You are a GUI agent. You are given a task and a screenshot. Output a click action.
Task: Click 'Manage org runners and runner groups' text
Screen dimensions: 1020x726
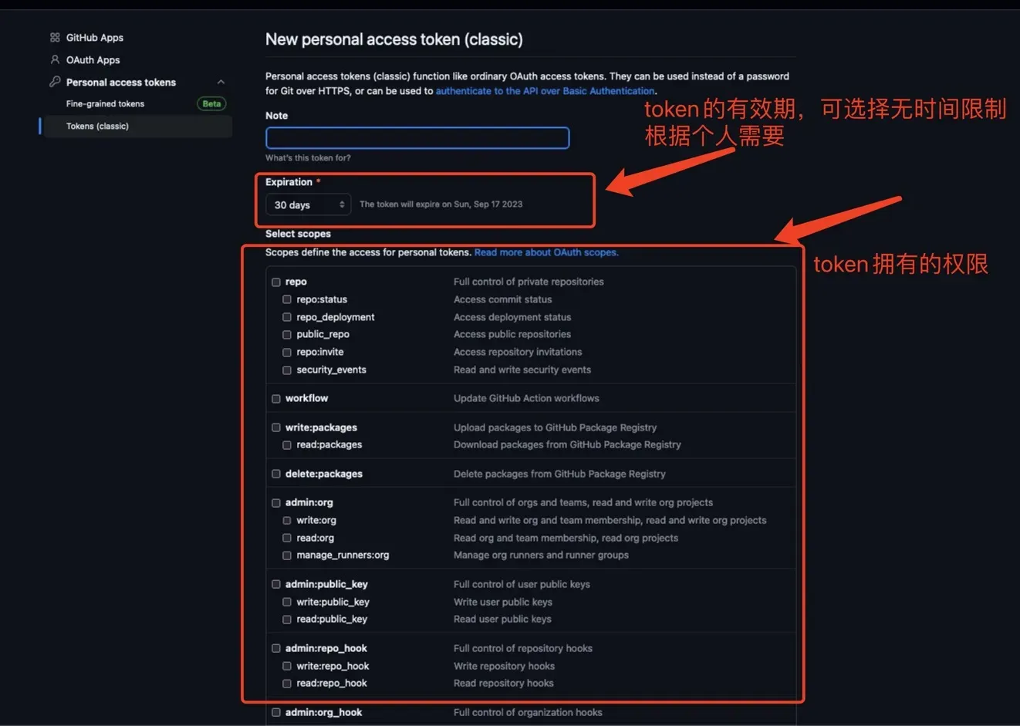541,555
